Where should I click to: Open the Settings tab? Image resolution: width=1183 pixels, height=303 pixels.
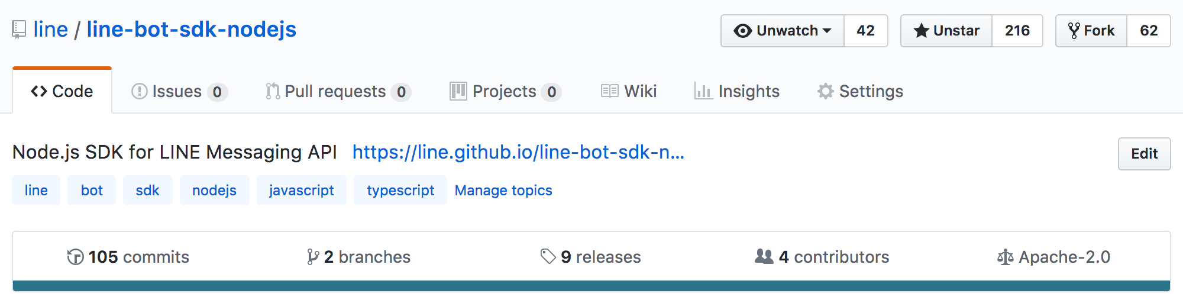(x=860, y=91)
